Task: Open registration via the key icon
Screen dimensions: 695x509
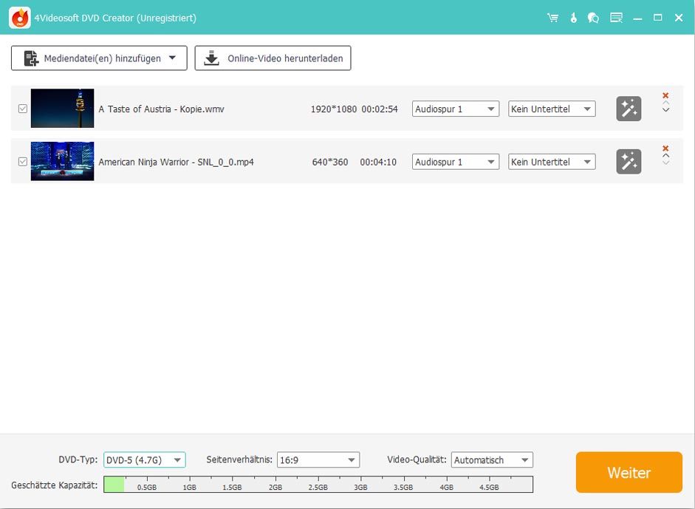Action: [573, 18]
